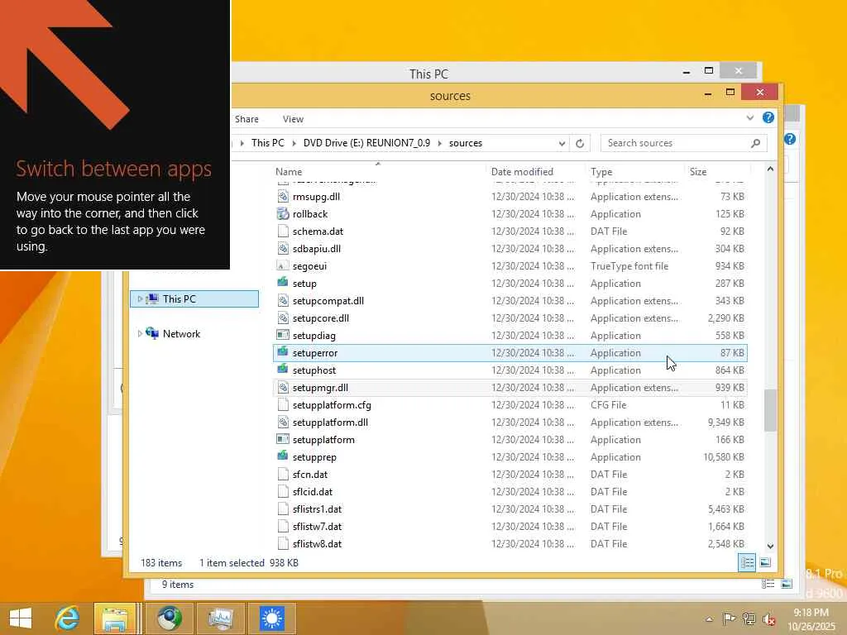Open the This PC breadcrumb arrow dropdown
This screenshot has width=847, height=635.
[x=294, y=143]
